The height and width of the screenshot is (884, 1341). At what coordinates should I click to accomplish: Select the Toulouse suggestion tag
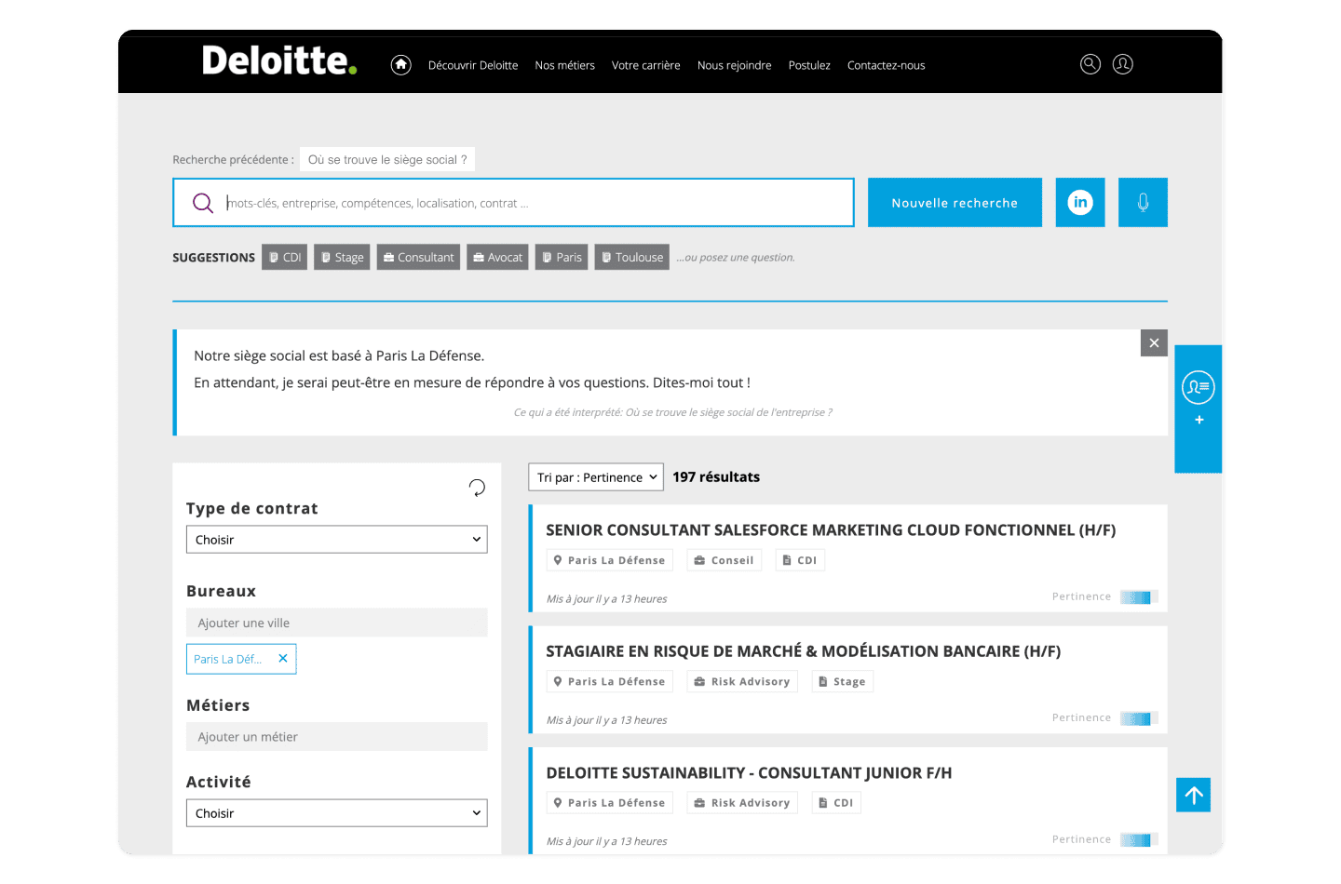pyautogui.click(x=631, y=258)
